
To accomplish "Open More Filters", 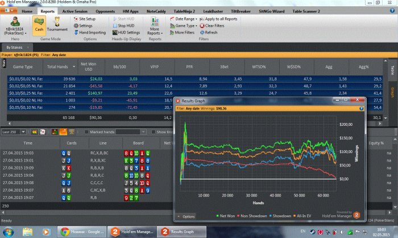I will pos(182,33).
